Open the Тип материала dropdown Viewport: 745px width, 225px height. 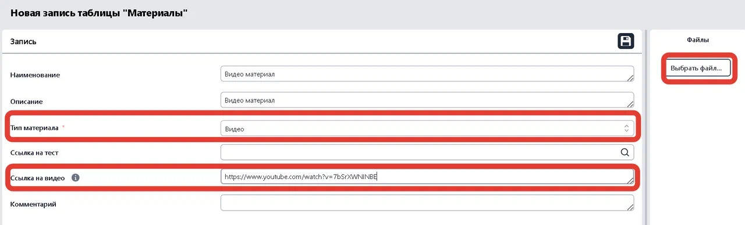tap(427, 128)
